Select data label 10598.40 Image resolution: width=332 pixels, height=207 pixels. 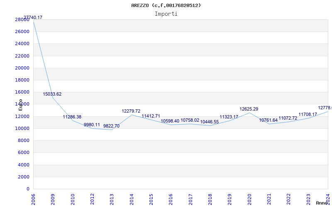(x=170, y=121)
